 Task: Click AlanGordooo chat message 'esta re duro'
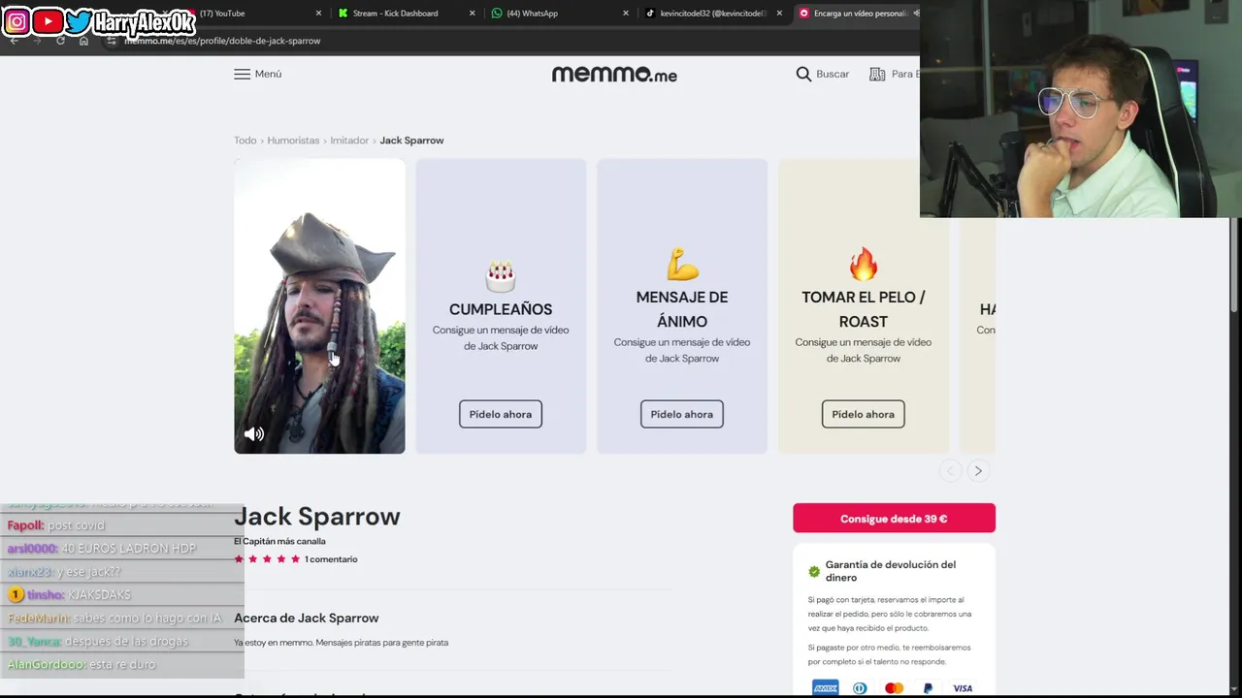point(122,665)
